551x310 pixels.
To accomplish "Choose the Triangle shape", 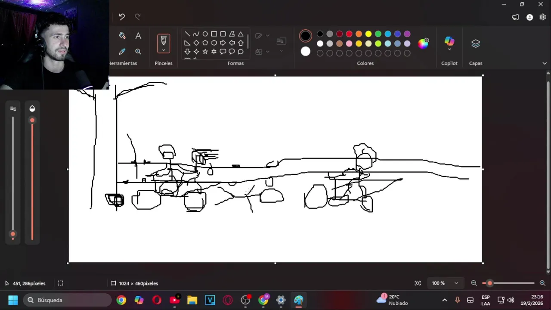I will 241,34.
